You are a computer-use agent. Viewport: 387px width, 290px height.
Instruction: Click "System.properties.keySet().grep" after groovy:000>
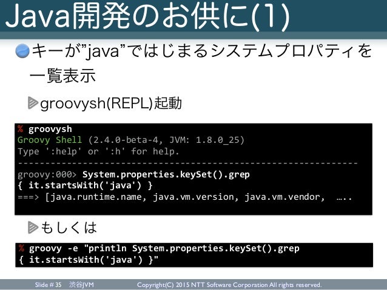click(x=166, y=174)
